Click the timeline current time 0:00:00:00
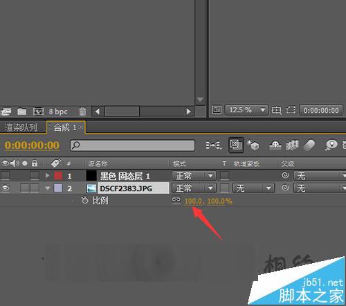Viewport: 346px width, 306px height. [x=32, y=145]
